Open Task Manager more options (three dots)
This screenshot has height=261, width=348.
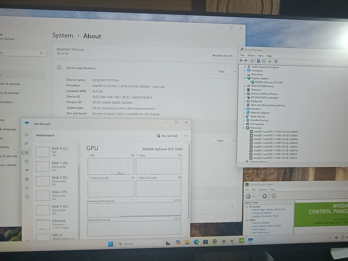186,136
